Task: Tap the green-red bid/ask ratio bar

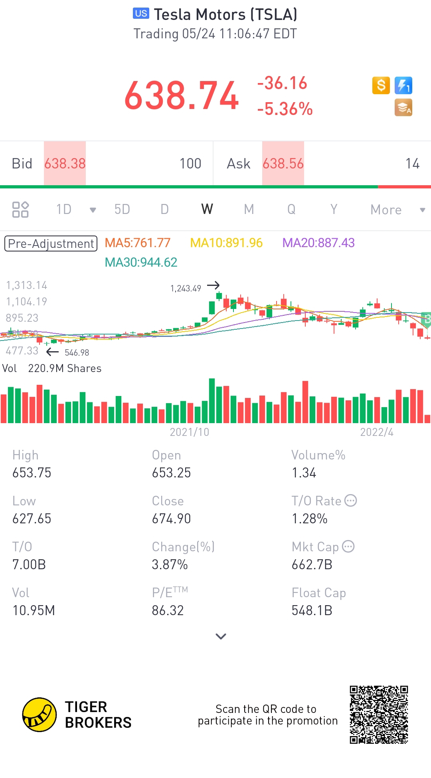Action: pyautogui.click(x=215, y=186)
